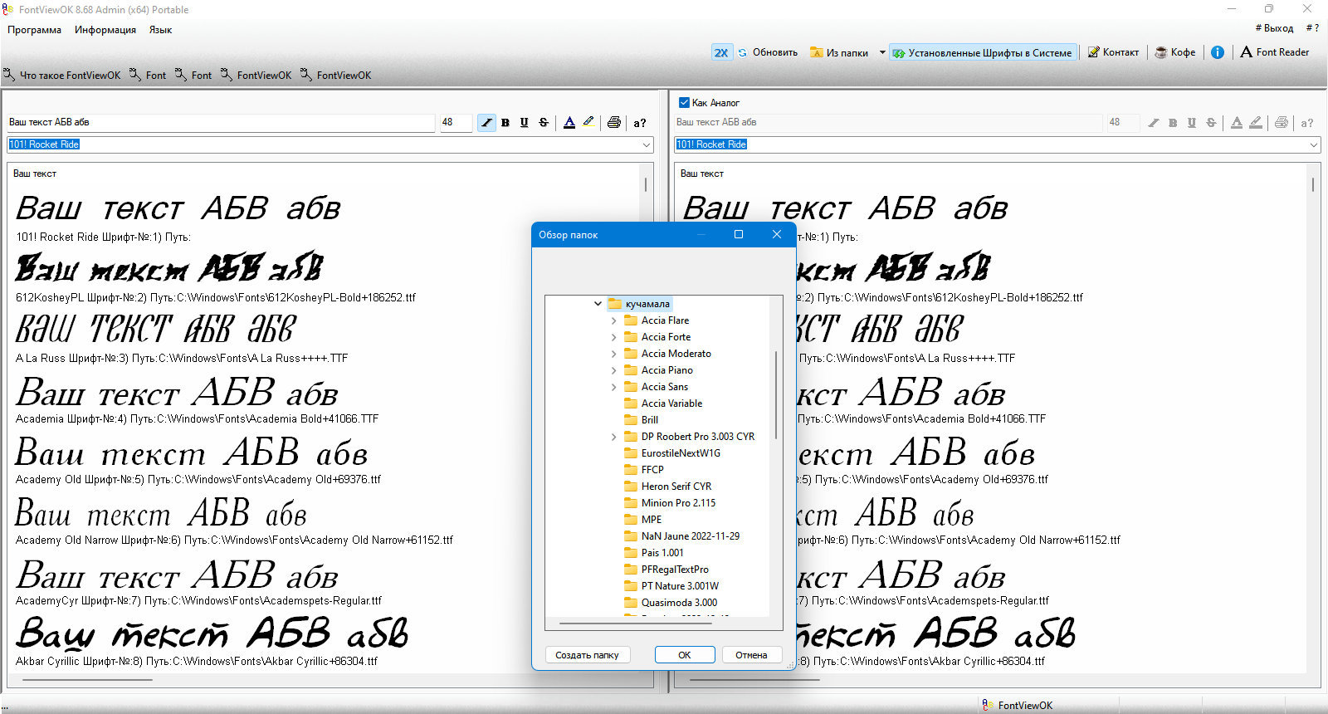Apply strikethrough in left panel toolbar
The image size is (1328, 714).
tap(544, 123)
